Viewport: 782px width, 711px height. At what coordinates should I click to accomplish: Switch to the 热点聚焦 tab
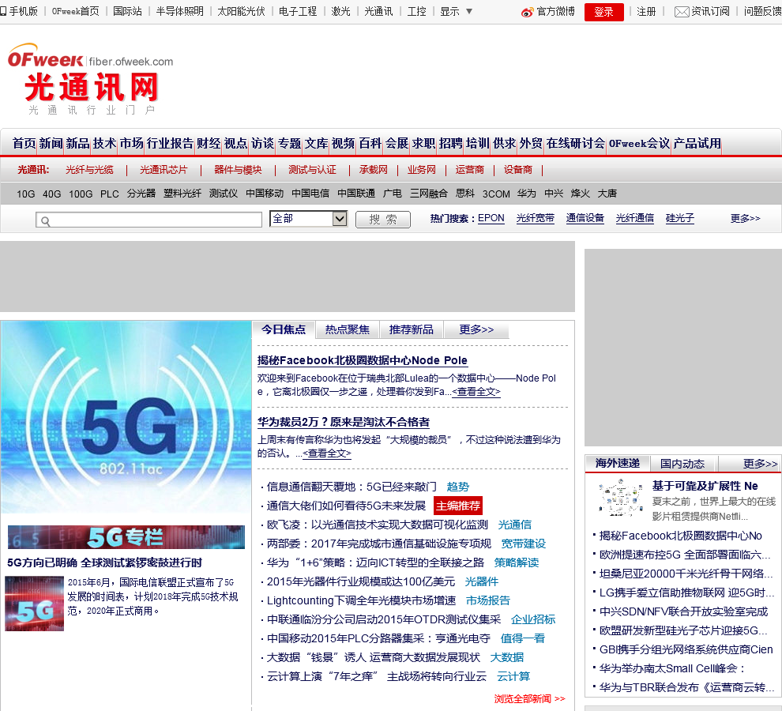pyautogui.click(x=347, y=329)
